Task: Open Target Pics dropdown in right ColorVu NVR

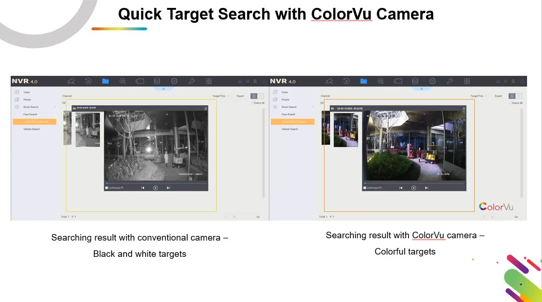Action: click(479, 96)
